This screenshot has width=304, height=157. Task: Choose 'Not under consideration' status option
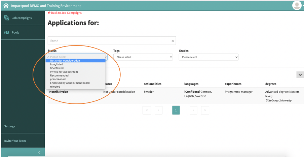pos(75,61)
